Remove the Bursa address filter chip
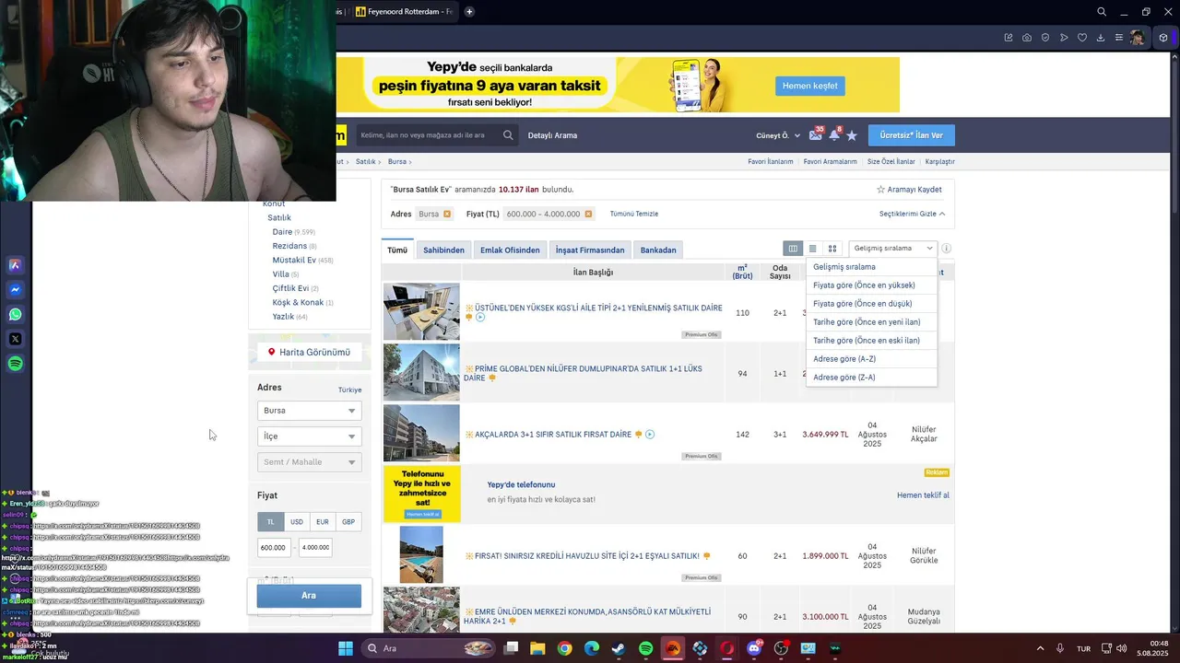Image resolution: width=1180 pixels, height=663 pixels. [x=447, y=214]
